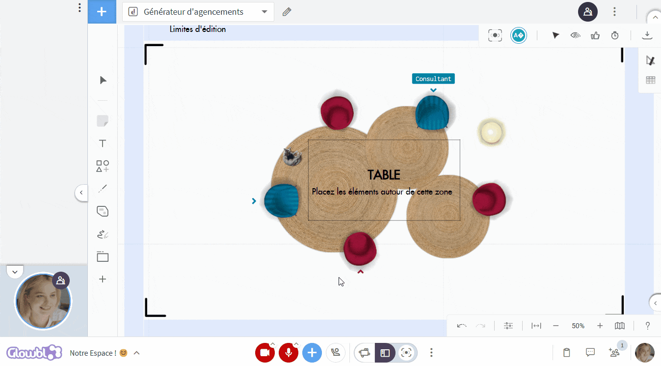Undo the last action
This screenshot has height=366, width=661.
(x=462, y=326)
